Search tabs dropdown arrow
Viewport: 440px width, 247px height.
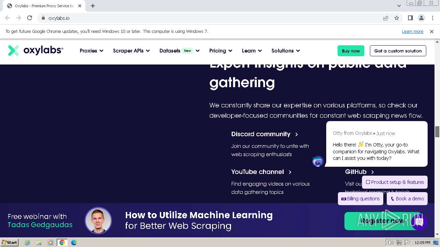399,6
